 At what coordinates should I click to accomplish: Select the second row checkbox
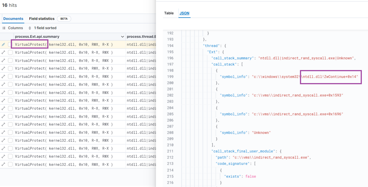click(x=10, y=52)
